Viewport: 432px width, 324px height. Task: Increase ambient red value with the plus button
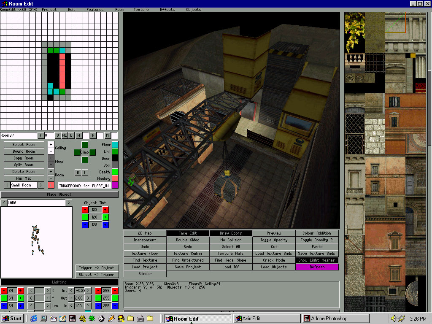[20, 291]
